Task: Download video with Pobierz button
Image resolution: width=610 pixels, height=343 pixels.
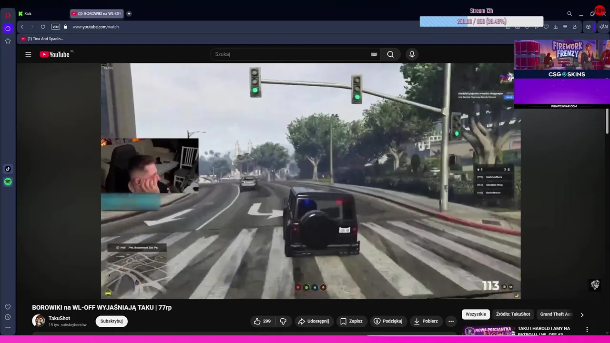Action: [x=426, y=321]
